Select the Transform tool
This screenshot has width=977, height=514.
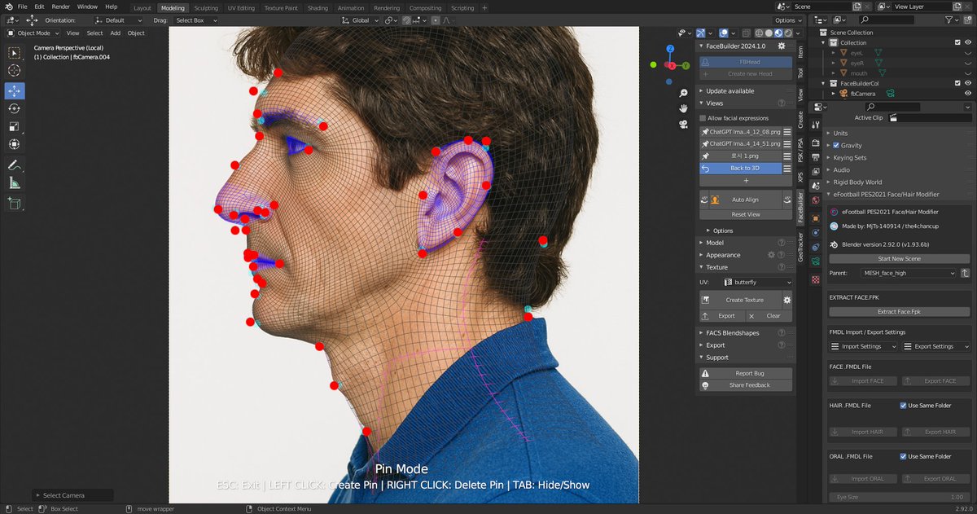coord(15,144)
